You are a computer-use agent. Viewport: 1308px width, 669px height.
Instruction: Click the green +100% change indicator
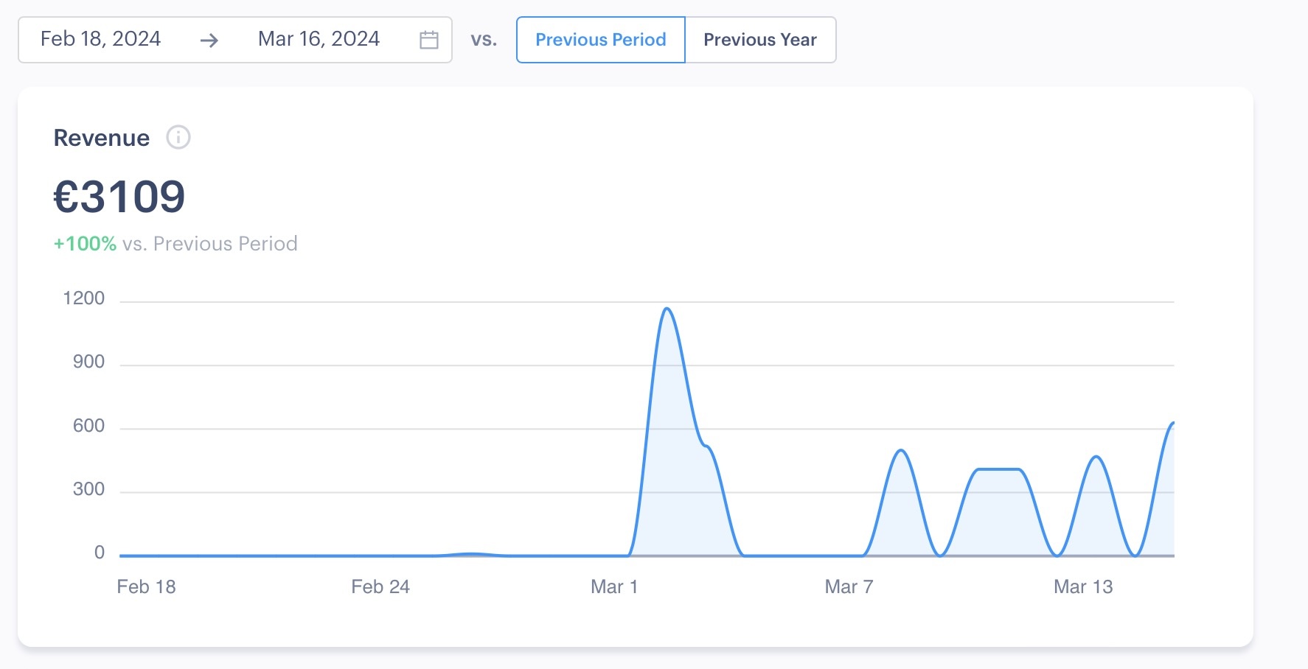click(x=85, y=244)
